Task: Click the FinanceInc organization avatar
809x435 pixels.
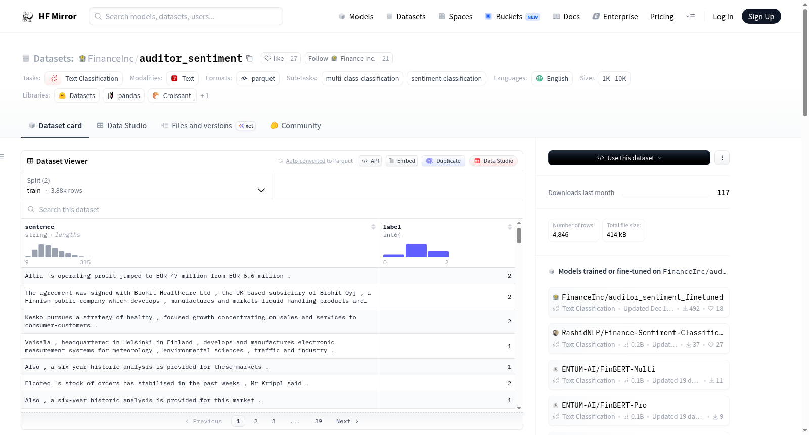Action: point(82,58)
